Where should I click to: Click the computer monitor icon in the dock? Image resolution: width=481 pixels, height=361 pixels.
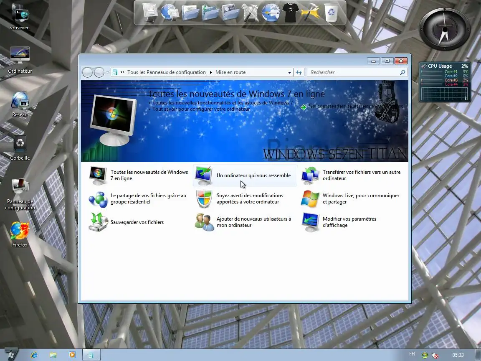pos(150,12)
